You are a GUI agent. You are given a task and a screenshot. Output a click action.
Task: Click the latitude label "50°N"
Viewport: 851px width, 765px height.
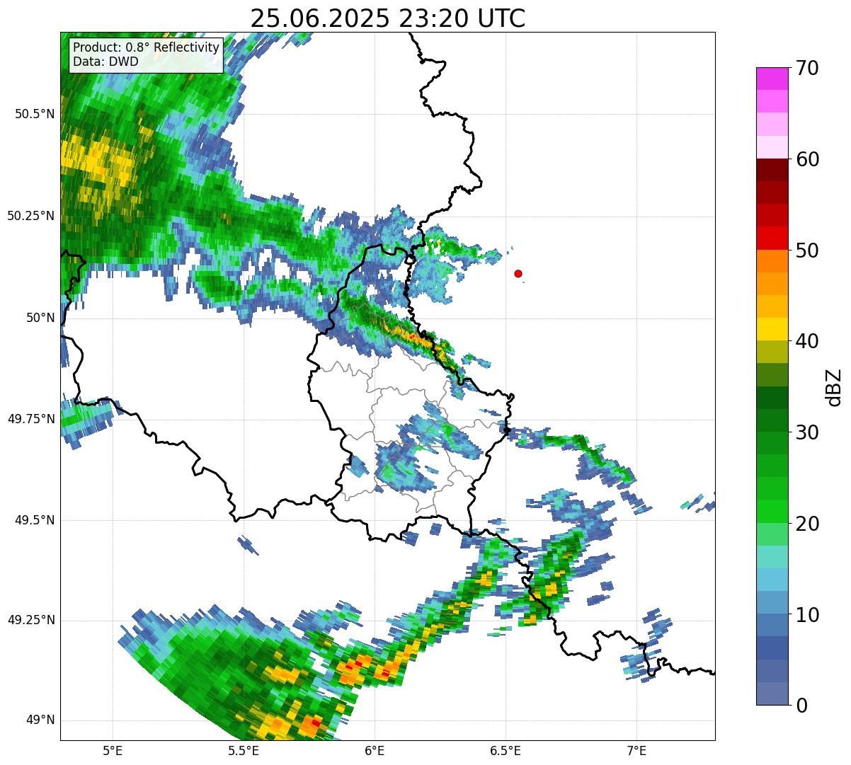coord(40,318)
